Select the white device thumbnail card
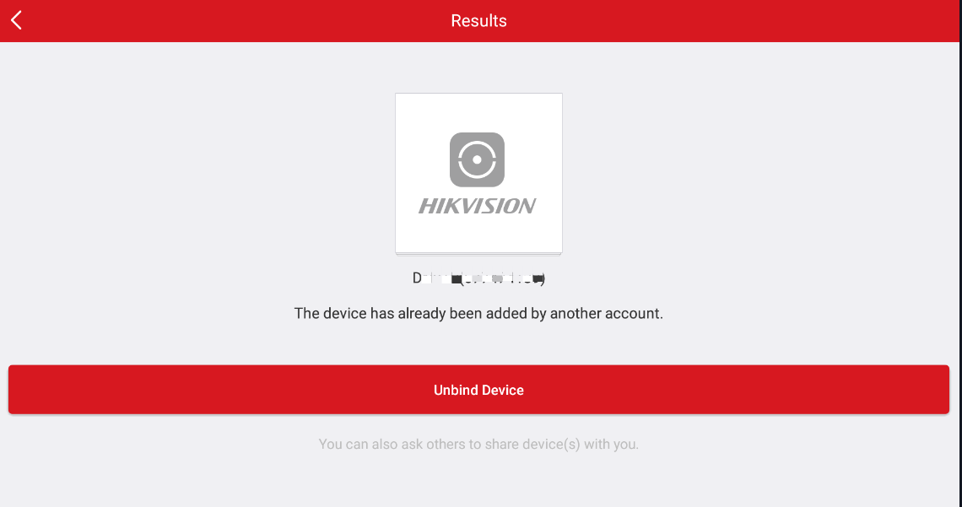This screenshot has width=962, height=507. click(x=478, y=174)
